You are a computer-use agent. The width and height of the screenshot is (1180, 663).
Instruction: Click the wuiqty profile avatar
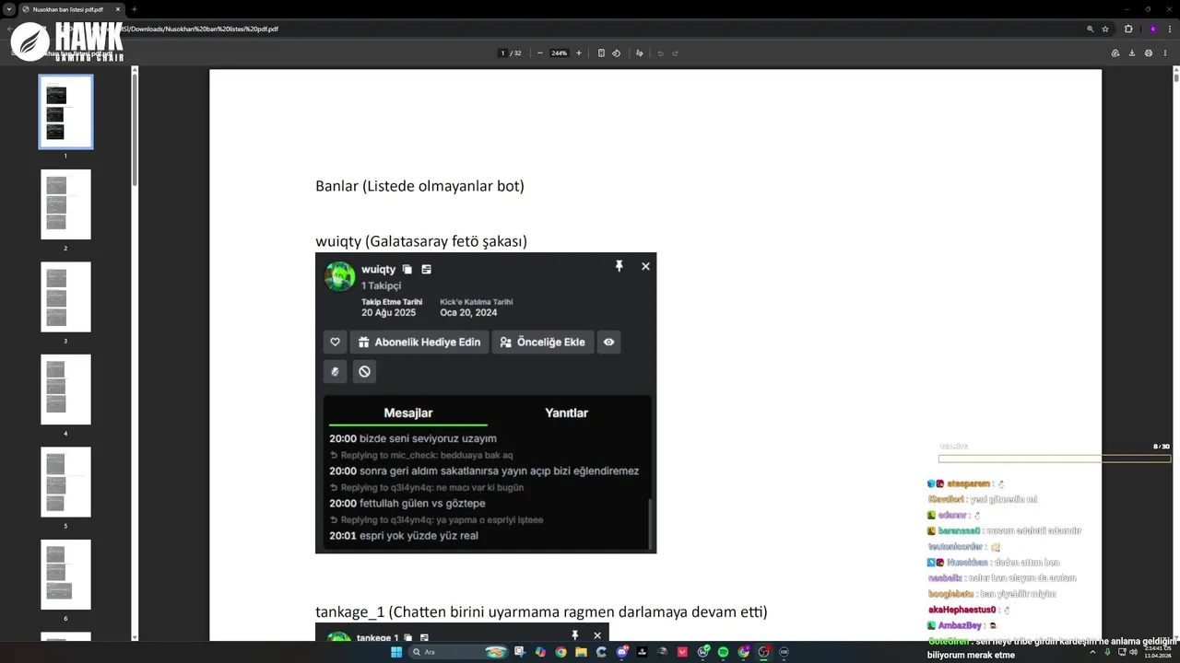click(x=340, y=276)
